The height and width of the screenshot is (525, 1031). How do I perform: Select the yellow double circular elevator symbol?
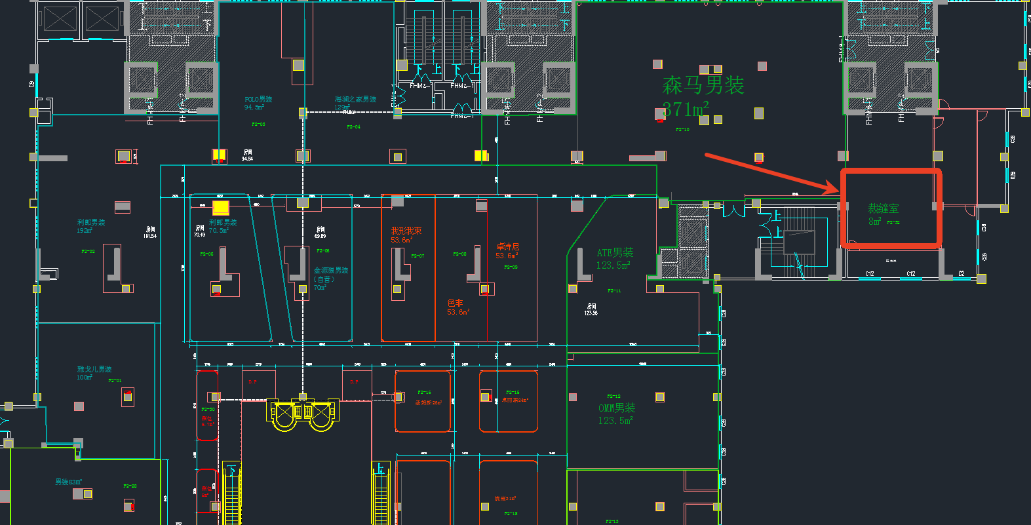coord(302,415)
